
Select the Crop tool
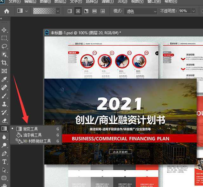point(4,63)
